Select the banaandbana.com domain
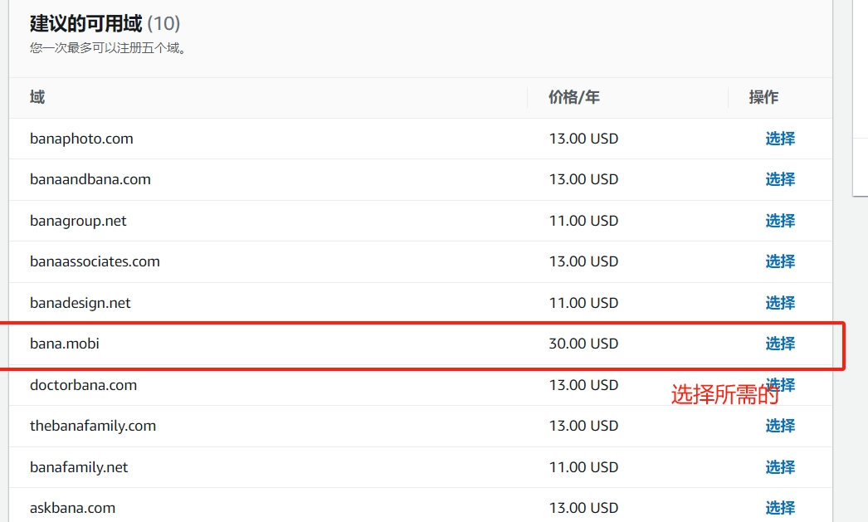 780,179
